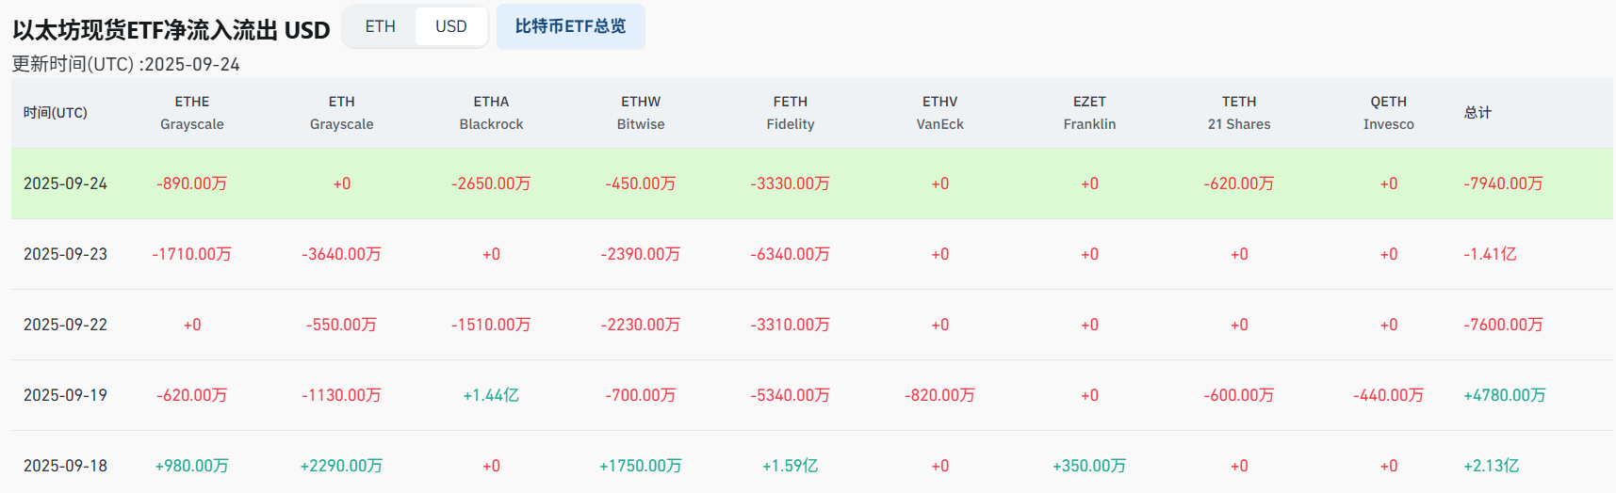The image size is (1616, 493).
Task: Click the QETH Invesco column header
Action: 1388,113
